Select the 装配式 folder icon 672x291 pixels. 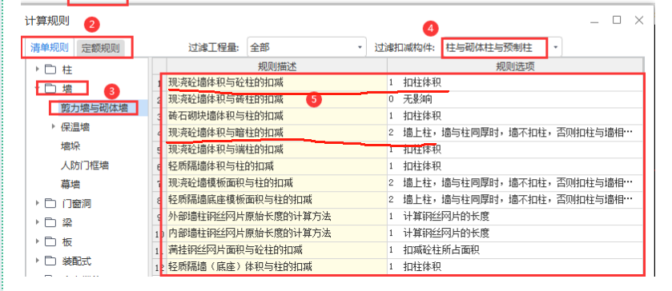click(x=50, y=261)
